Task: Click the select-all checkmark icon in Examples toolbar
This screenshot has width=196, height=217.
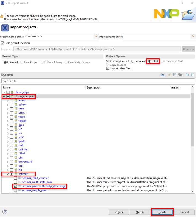Action: (x=175, y=75)
